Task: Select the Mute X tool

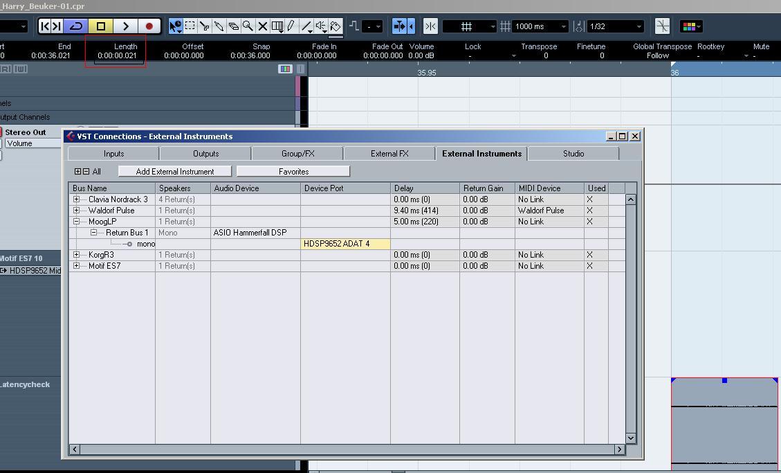Action: coord(262,26)
